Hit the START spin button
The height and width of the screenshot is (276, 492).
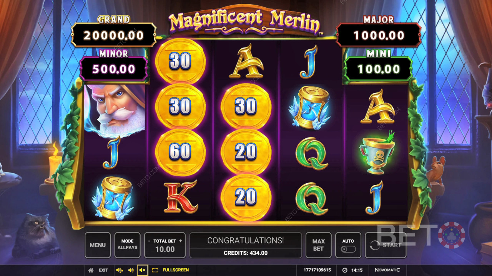pyautogui.click(x=386, y=245)
